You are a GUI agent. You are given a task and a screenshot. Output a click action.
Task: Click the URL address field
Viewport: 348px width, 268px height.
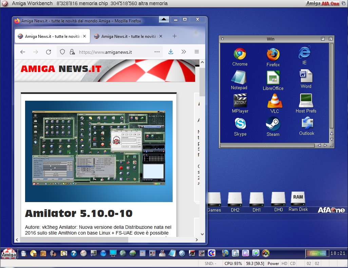click(112, 52)
